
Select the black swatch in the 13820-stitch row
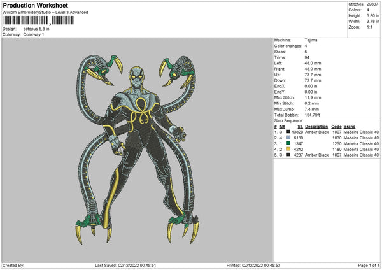pos(288,132)
